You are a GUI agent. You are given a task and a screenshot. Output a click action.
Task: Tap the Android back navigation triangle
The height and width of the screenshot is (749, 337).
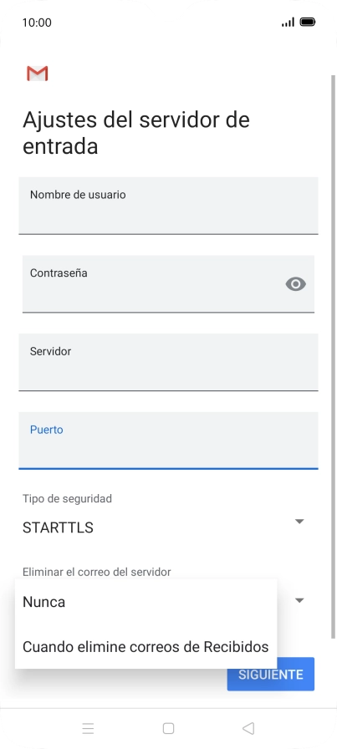coord(248,728)
